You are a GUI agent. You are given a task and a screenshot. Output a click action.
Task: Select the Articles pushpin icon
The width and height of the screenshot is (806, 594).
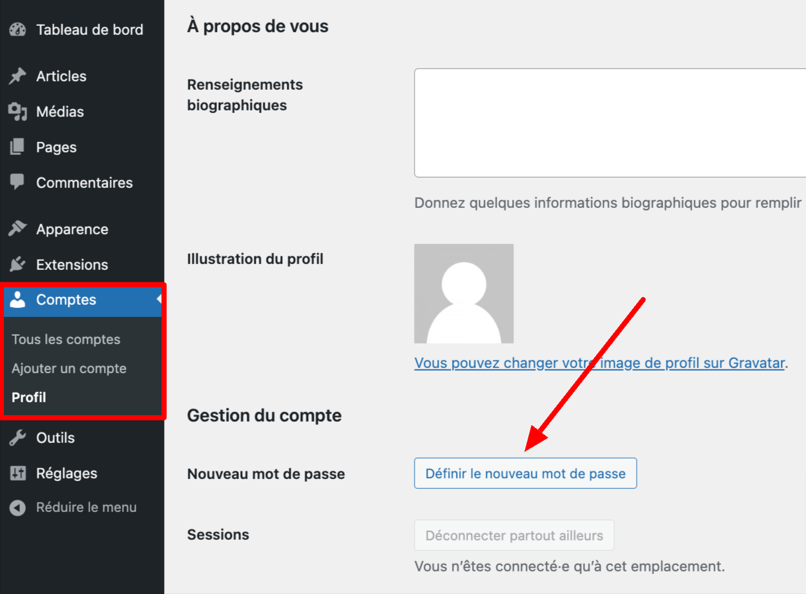[x=16, y=76]
